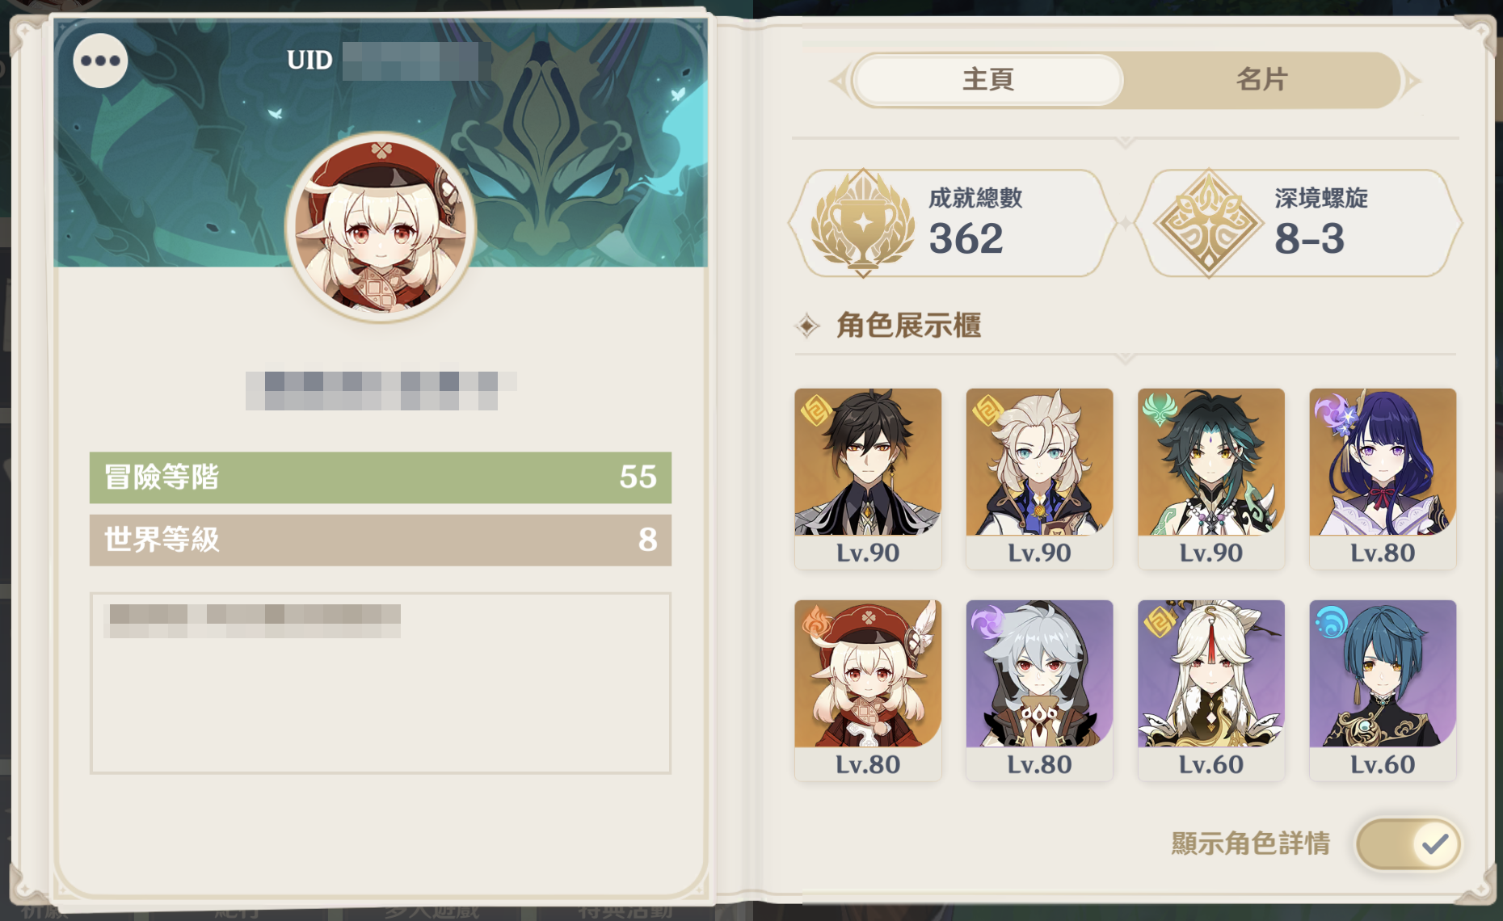
Task: Switch to the 主頁 tab
Action: [988, 80]
